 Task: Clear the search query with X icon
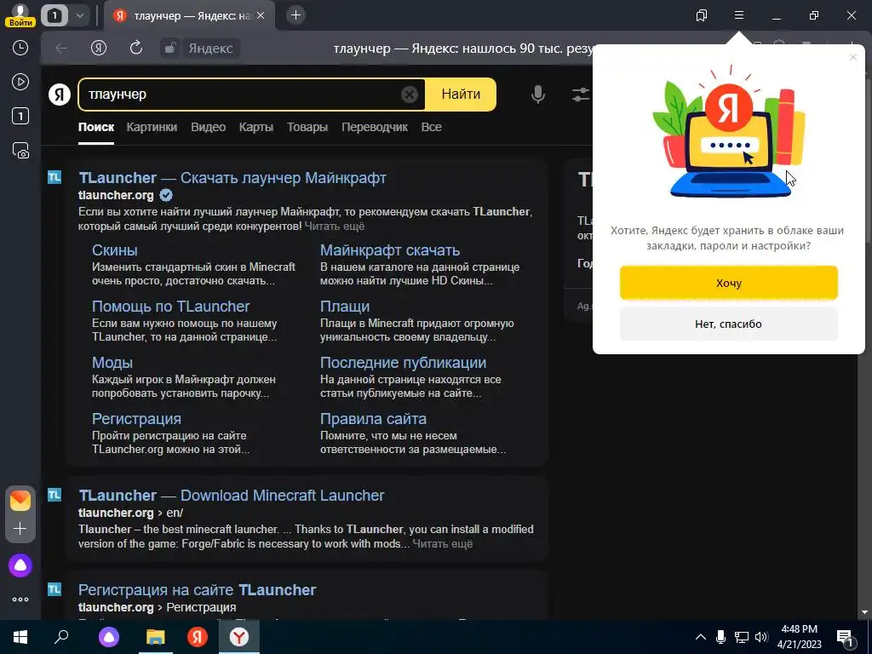pyautogui.click(x=409, y=95)
